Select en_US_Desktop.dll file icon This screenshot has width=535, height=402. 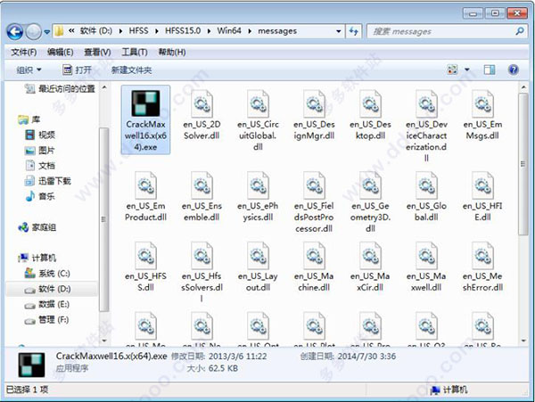[370, 103]
